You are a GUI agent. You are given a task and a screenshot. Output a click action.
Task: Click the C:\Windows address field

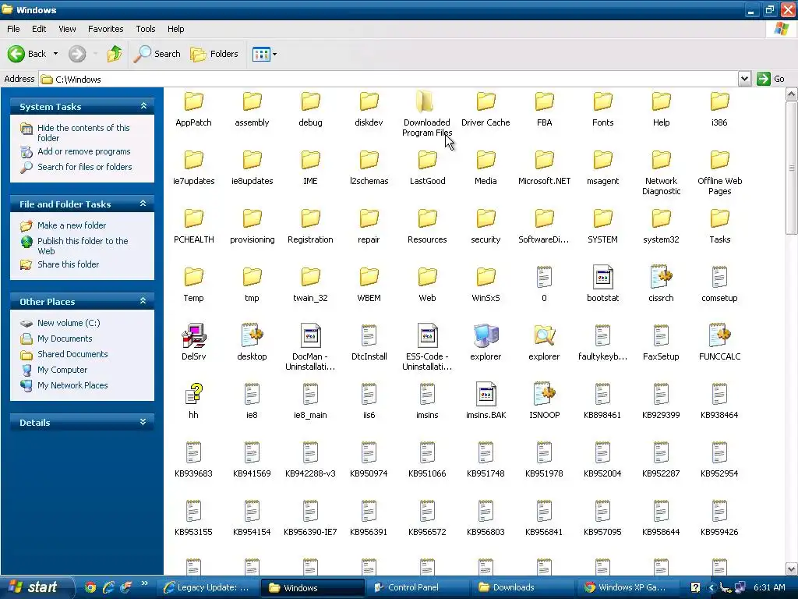point(388,79)
